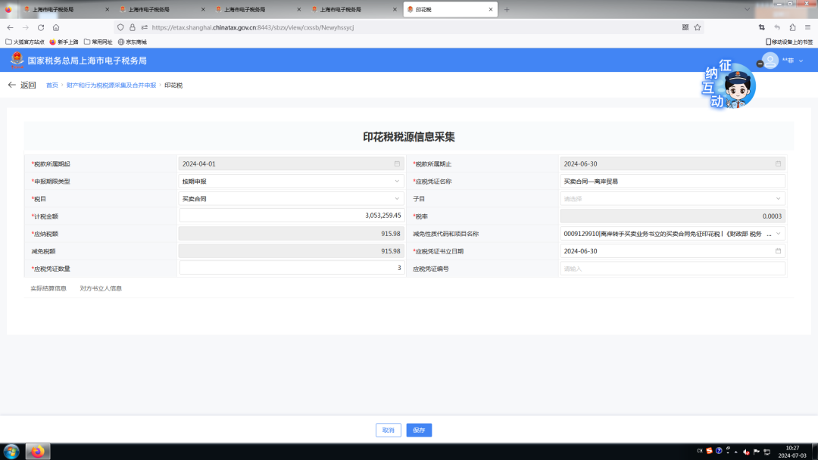The image size is (818, 460).
Task: Reload the page with the browser refresh icon
Action: pyautogui.click(x=41, y=27)
